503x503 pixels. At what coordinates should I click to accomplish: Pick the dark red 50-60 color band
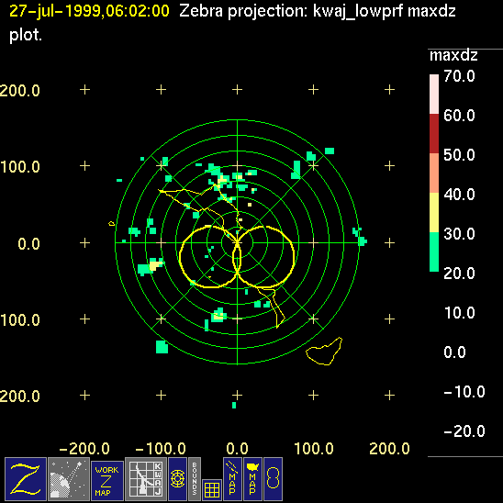[434, 133]
